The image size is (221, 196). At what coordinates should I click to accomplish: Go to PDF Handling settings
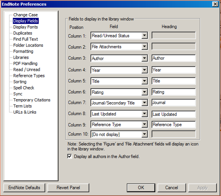(25, 64)
